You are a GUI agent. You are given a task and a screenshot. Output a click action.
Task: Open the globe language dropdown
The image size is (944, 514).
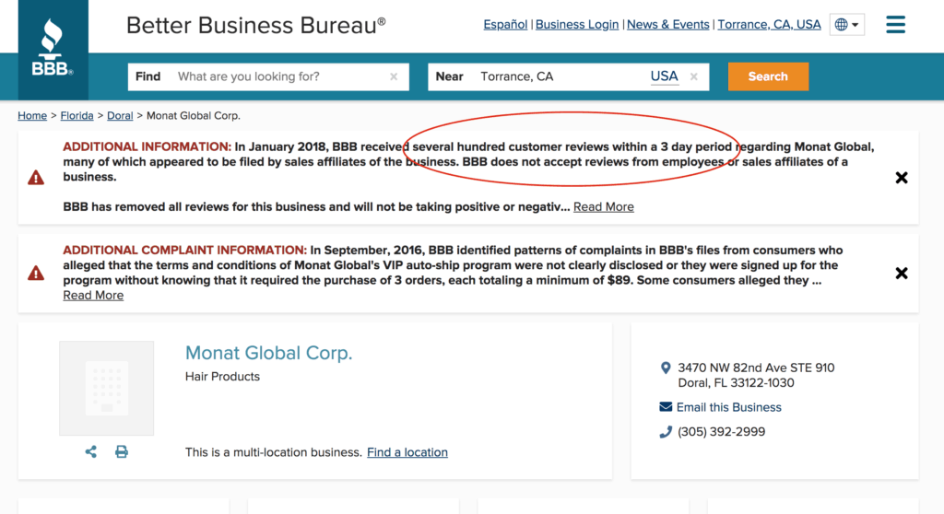846,25
